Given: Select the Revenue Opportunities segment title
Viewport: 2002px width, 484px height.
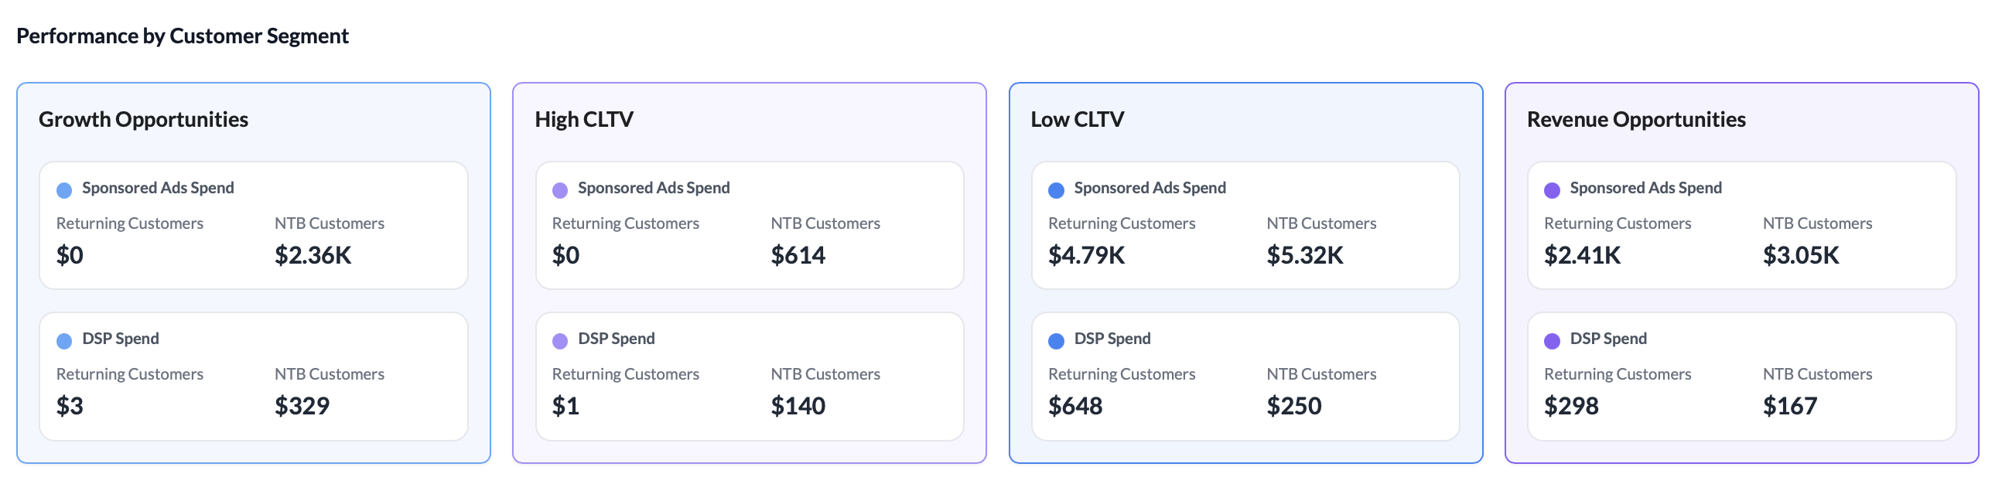Looking at the screenshot, I should (x=1636, y=119).
